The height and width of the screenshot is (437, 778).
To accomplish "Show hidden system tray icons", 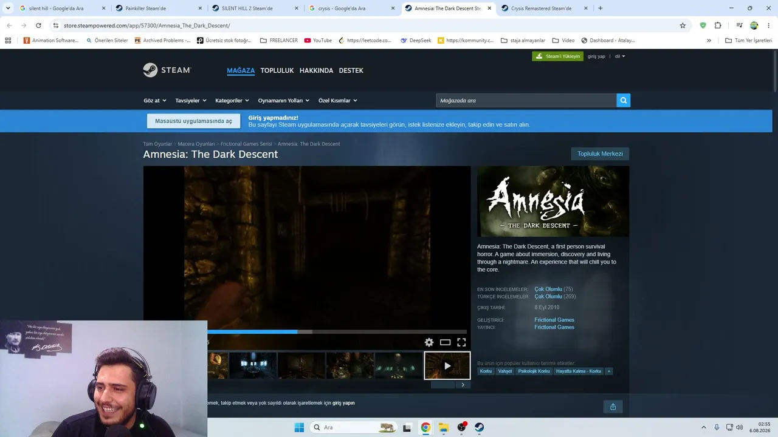I will click(704, 427).
